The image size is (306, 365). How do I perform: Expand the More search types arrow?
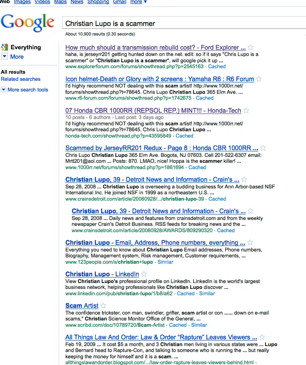tap(4, 56)
